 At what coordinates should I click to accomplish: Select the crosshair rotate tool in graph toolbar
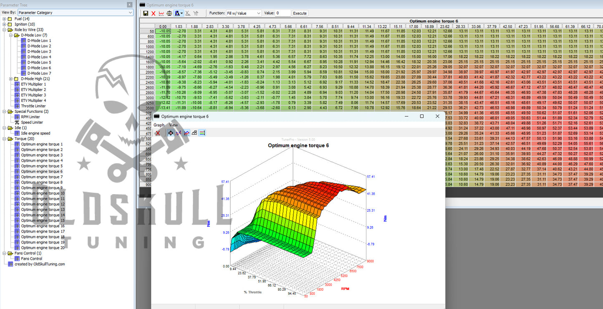click(170, 133)
